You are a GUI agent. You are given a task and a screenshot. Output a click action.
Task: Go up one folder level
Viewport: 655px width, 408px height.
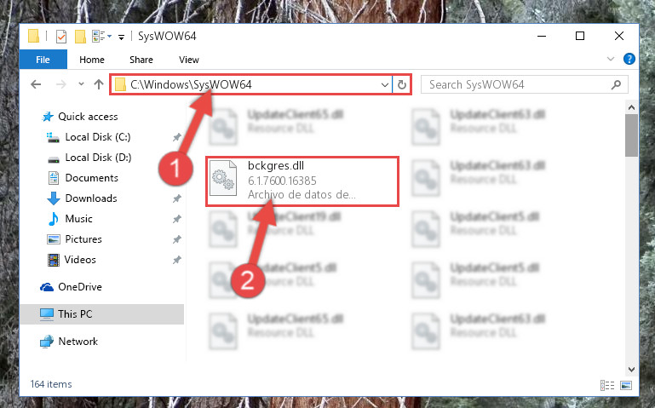99,85
